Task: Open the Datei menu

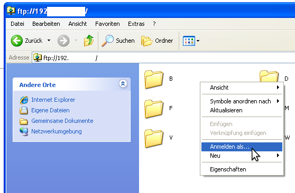Action: coord(17,24)
